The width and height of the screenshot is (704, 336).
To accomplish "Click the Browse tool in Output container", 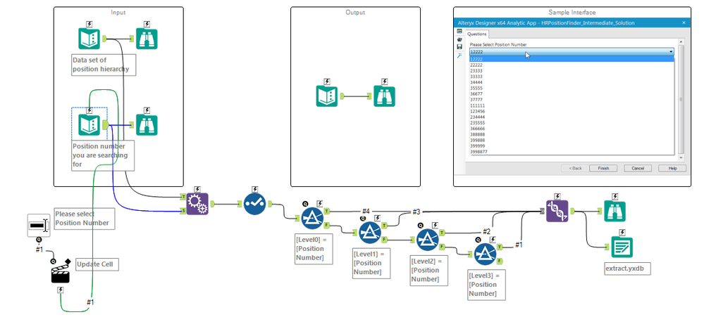I will point(384,96).
